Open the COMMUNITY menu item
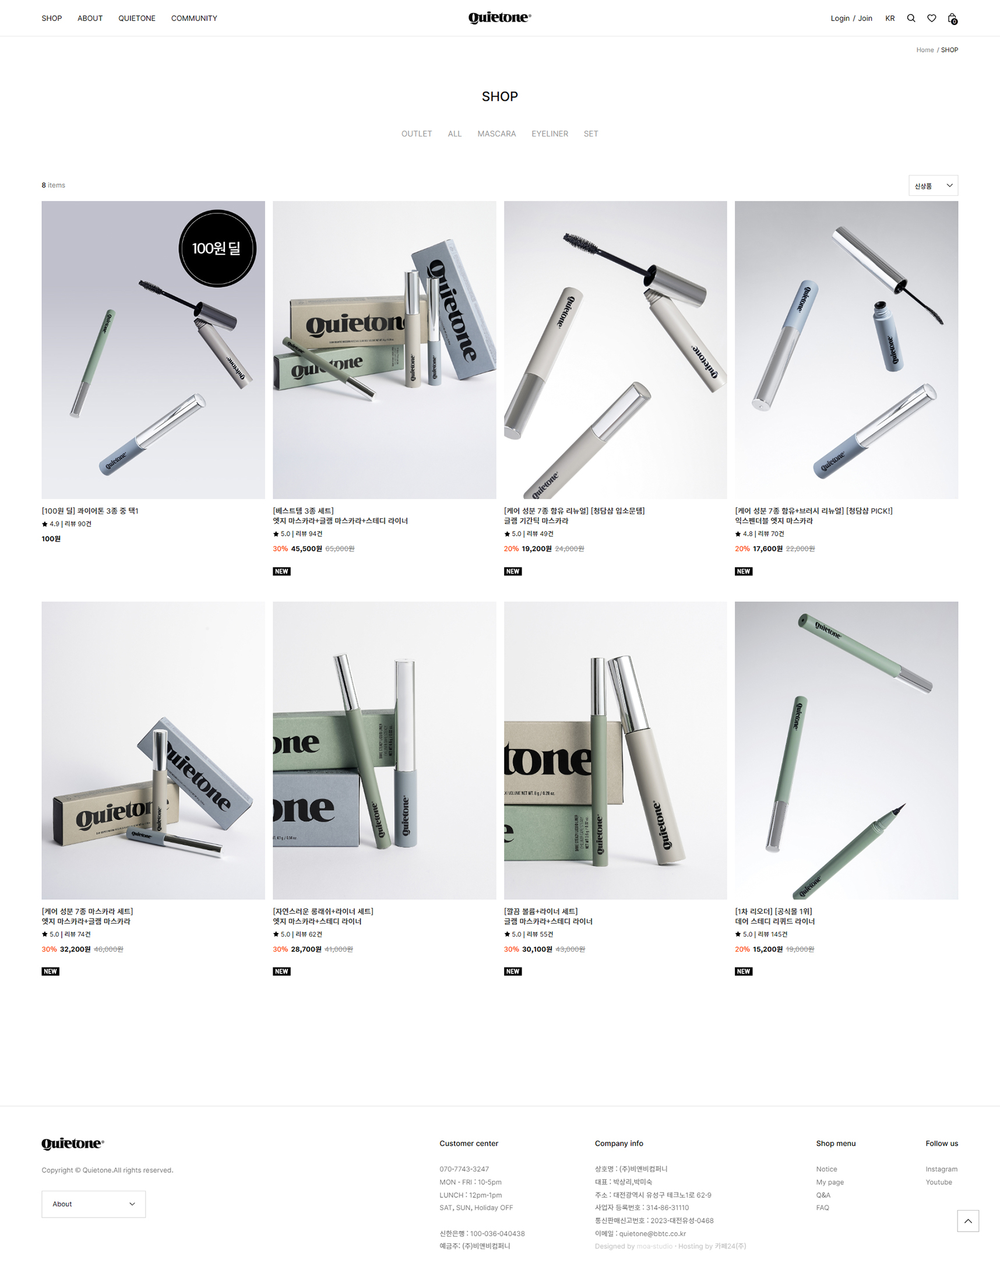 pyautogui.click(x=194, y=18)
